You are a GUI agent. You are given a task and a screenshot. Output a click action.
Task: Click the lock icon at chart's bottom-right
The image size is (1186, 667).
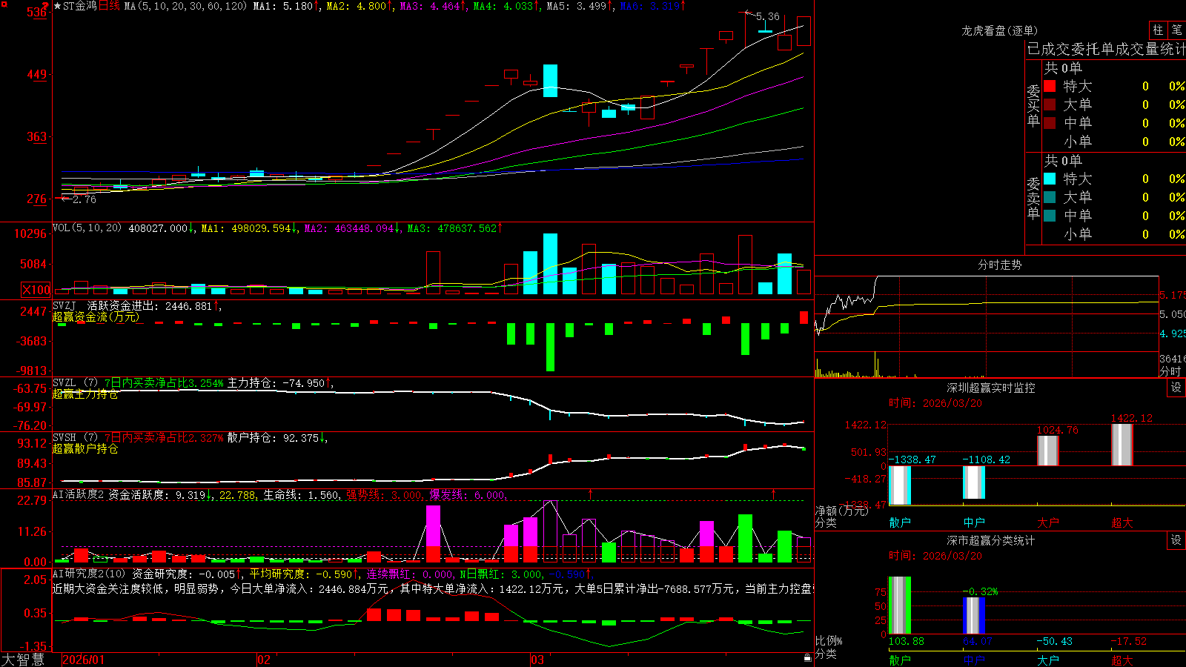point(808,657)
